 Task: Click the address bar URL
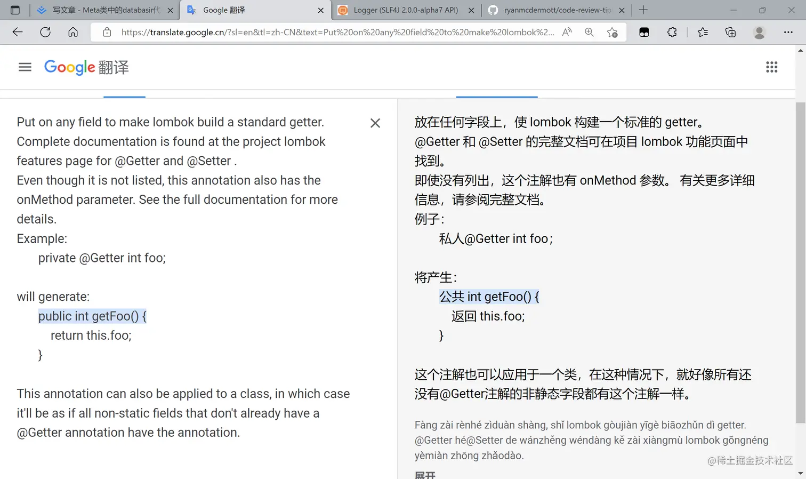pos(337,32)
